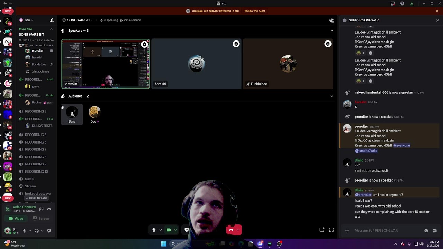The width and height of the screenshot is (443, 249).
Task: Join the RECORDING 5 voice channel
Action: [x=36, y=135]
